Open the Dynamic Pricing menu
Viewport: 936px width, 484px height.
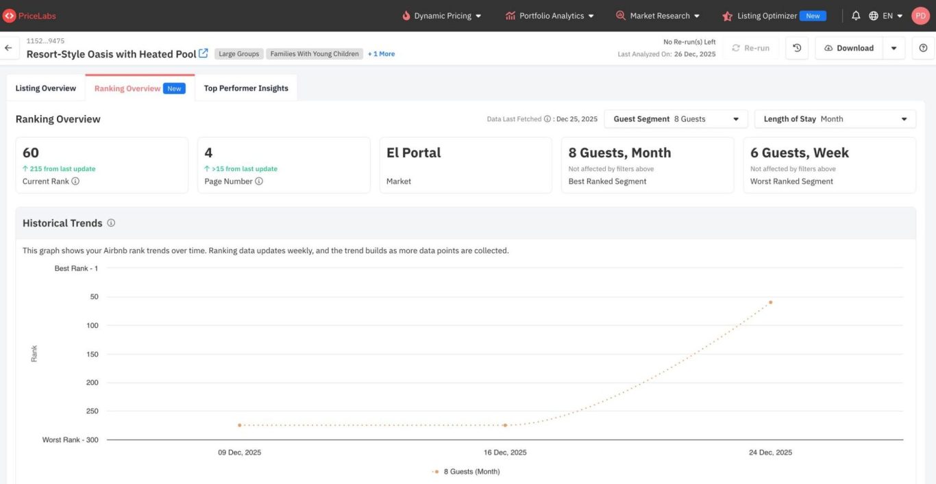tap(442, 16)
